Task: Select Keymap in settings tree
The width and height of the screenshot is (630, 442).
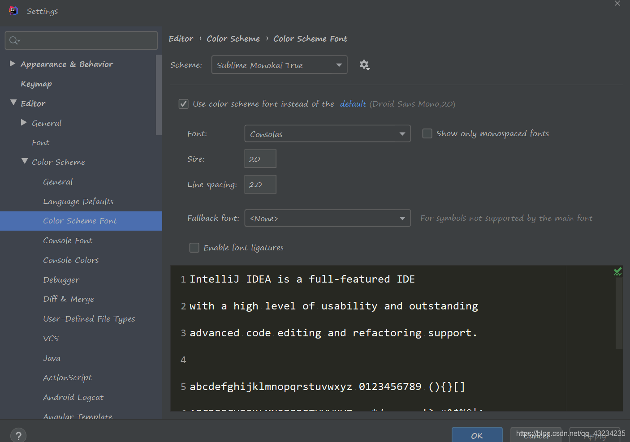Action: [x=36, y=84]
